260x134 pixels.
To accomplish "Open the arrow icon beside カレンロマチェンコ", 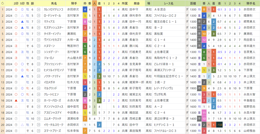I will (39, 9).
